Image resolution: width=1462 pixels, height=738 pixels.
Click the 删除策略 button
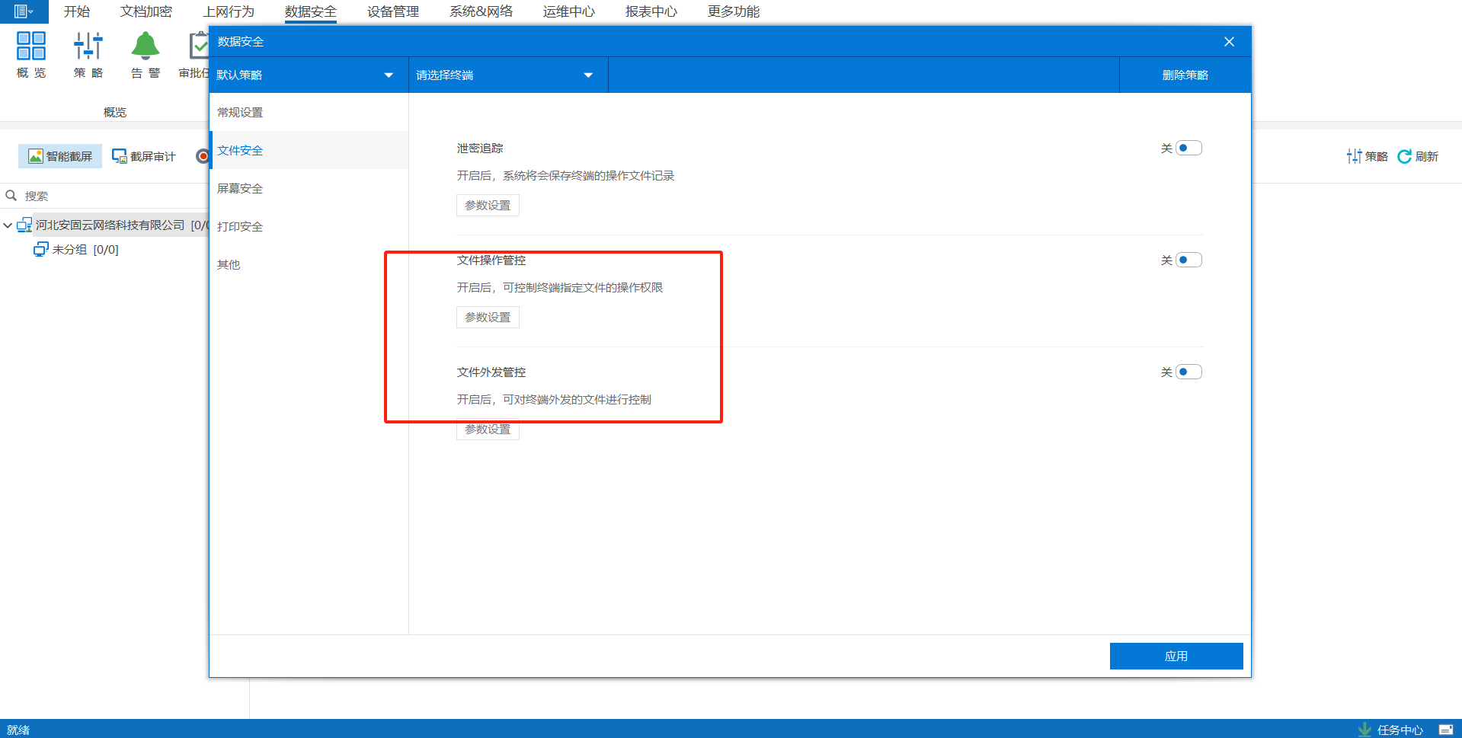click(1185, 75)
